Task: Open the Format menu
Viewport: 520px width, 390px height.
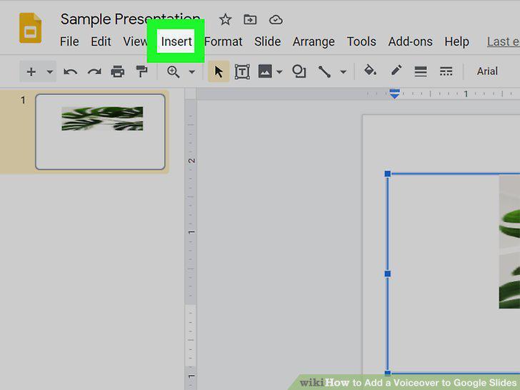Action: click(223, 41)
